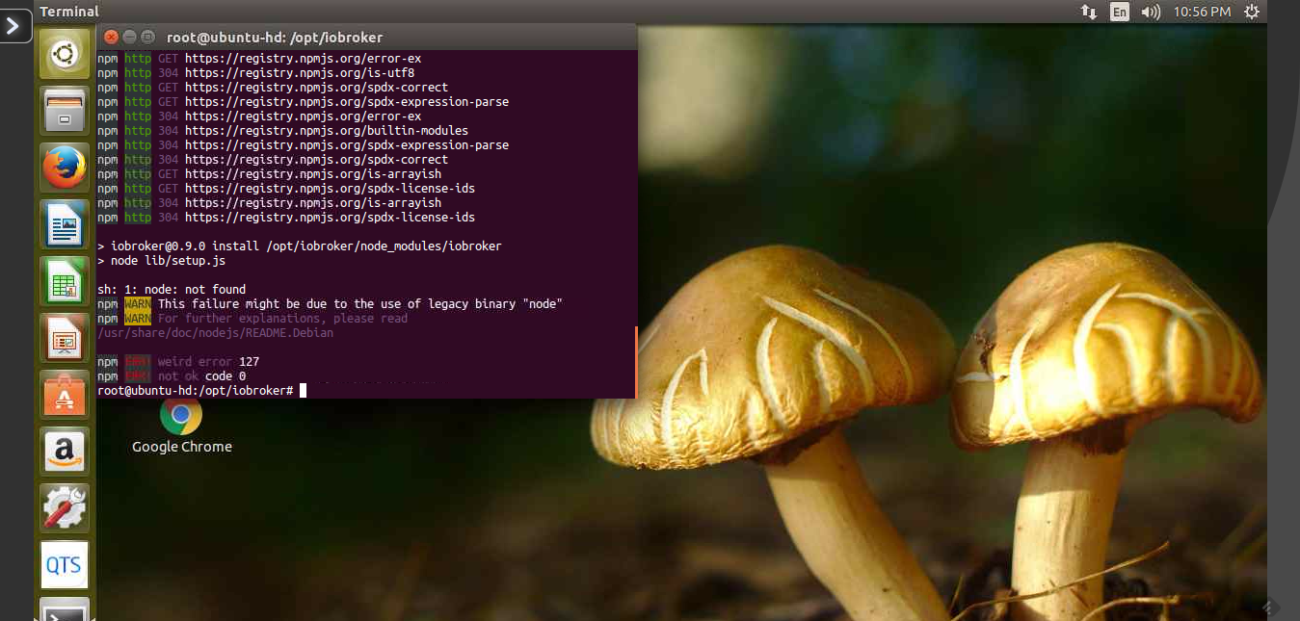The image size is (1300, 621).
Task: Open LibreOffice Calc spreadsheet launcher icon
Action: 65,281
